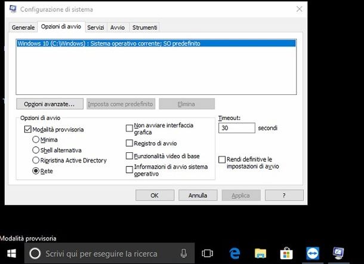Click the System Configuration taskbar icon
The width and height of the screenshot is (364, 264).
point(338,253)
